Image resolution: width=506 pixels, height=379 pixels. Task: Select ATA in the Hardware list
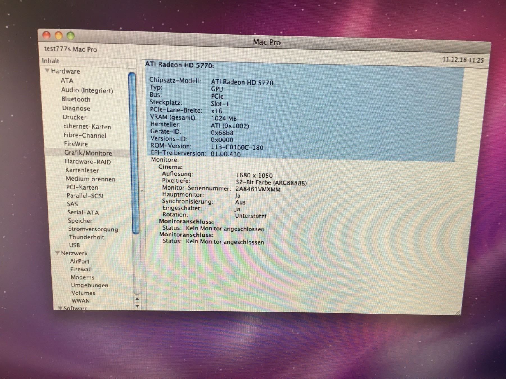point(67,81)
